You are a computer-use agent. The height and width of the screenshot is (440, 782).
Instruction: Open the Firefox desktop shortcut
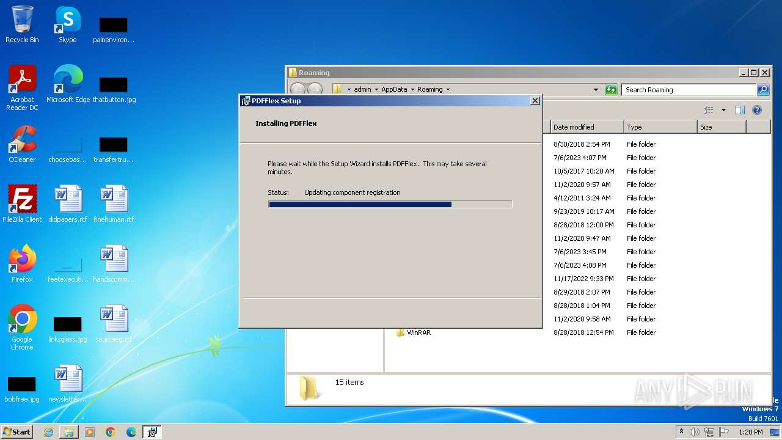click(22, 264)
